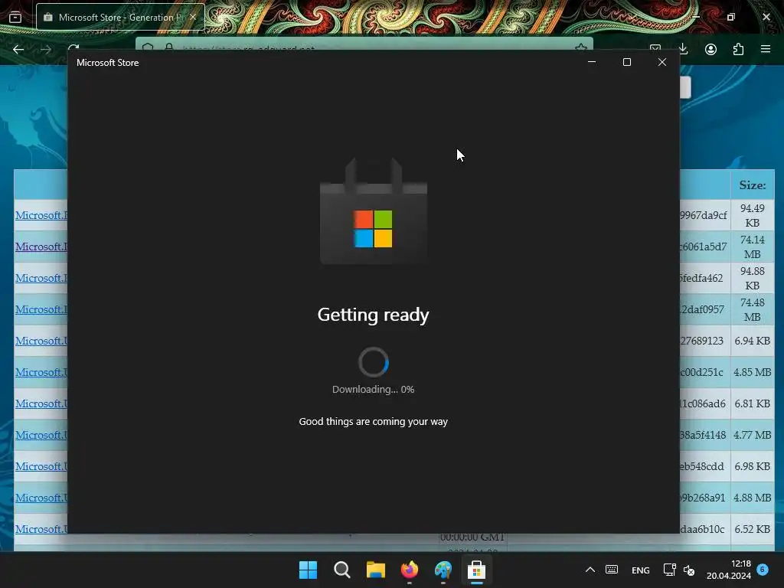Minimize the Microsoft Store window
The image size is (784, 588).
(x=592, y=62)
